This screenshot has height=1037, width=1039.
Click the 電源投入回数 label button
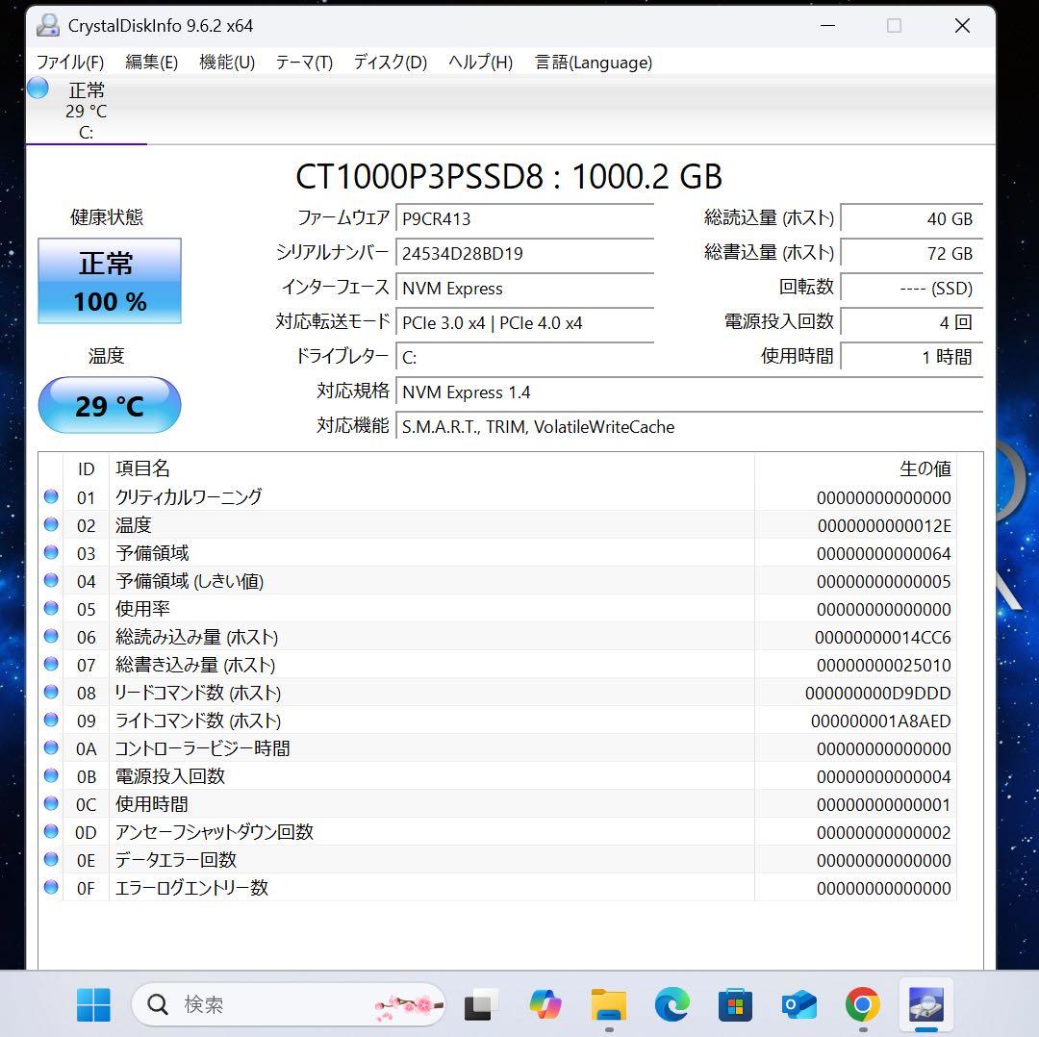point(778,321)
